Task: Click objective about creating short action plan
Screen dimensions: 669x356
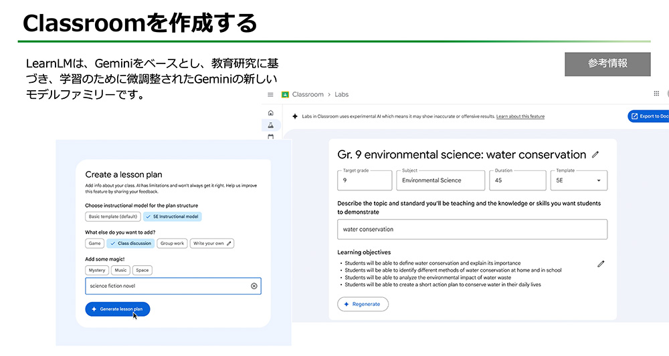Action: (x=443, y=285)
